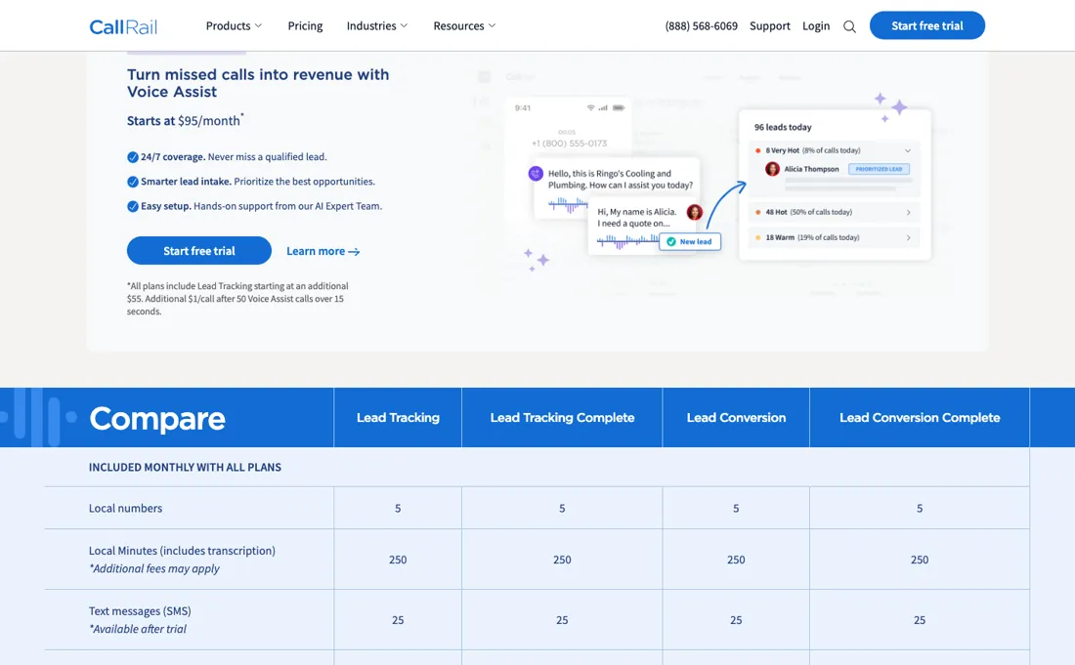Click the checkmark icon beside Easy setup
Viewport: 1075px width, 665px height.
[133, 206]
